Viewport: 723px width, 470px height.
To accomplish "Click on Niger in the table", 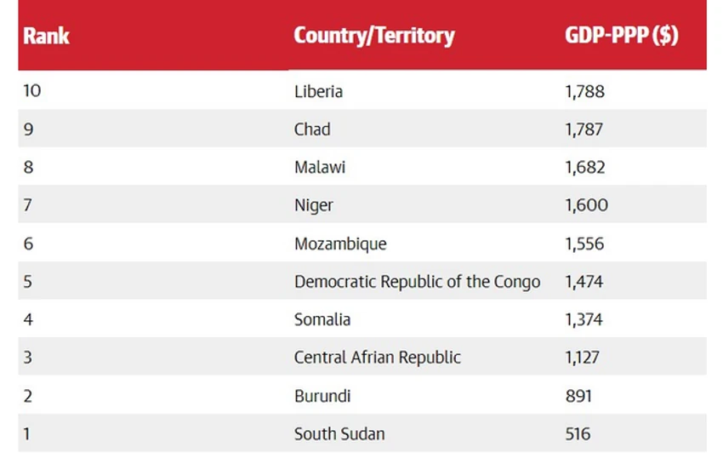I will (314, 205).
